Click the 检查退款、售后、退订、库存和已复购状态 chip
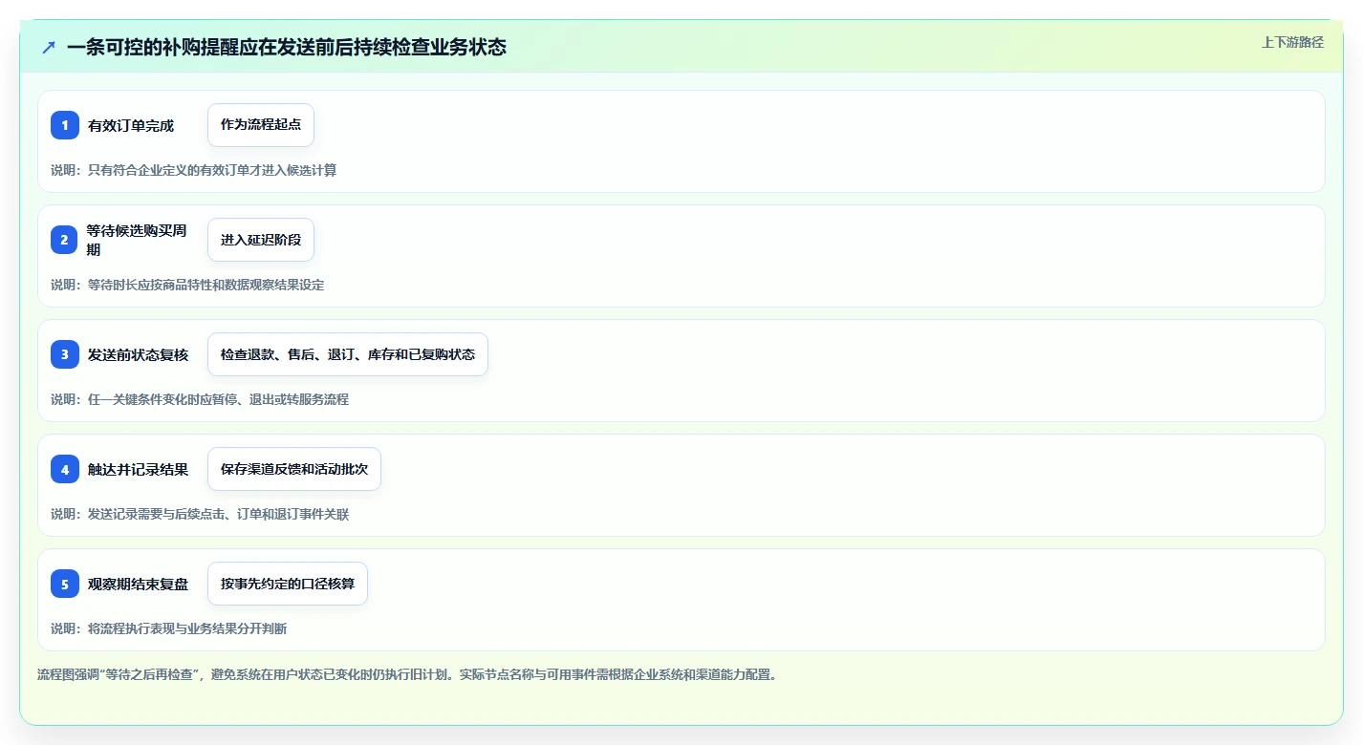This screenshot has height=745, width=1363. [348, 354]
